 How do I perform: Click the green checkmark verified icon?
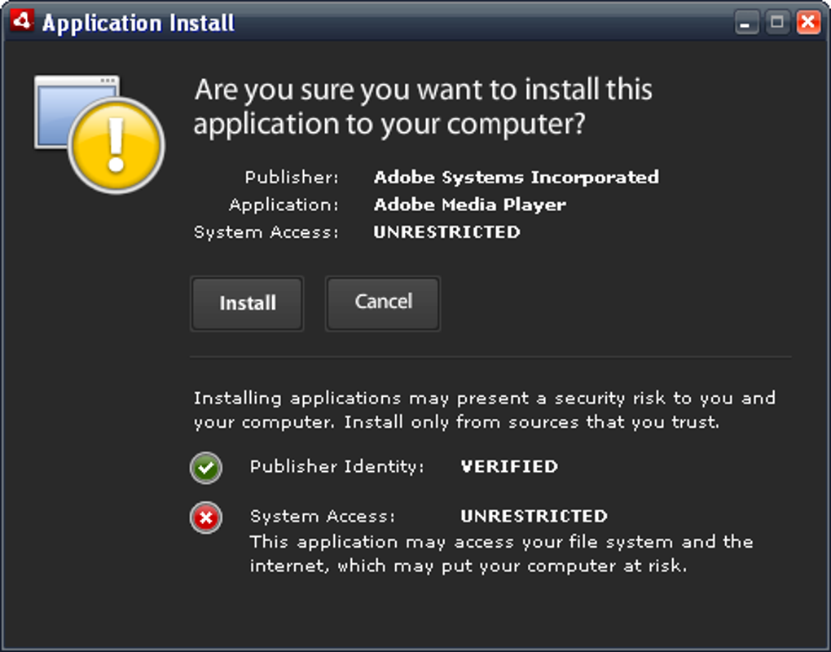[x=206, y=468]
